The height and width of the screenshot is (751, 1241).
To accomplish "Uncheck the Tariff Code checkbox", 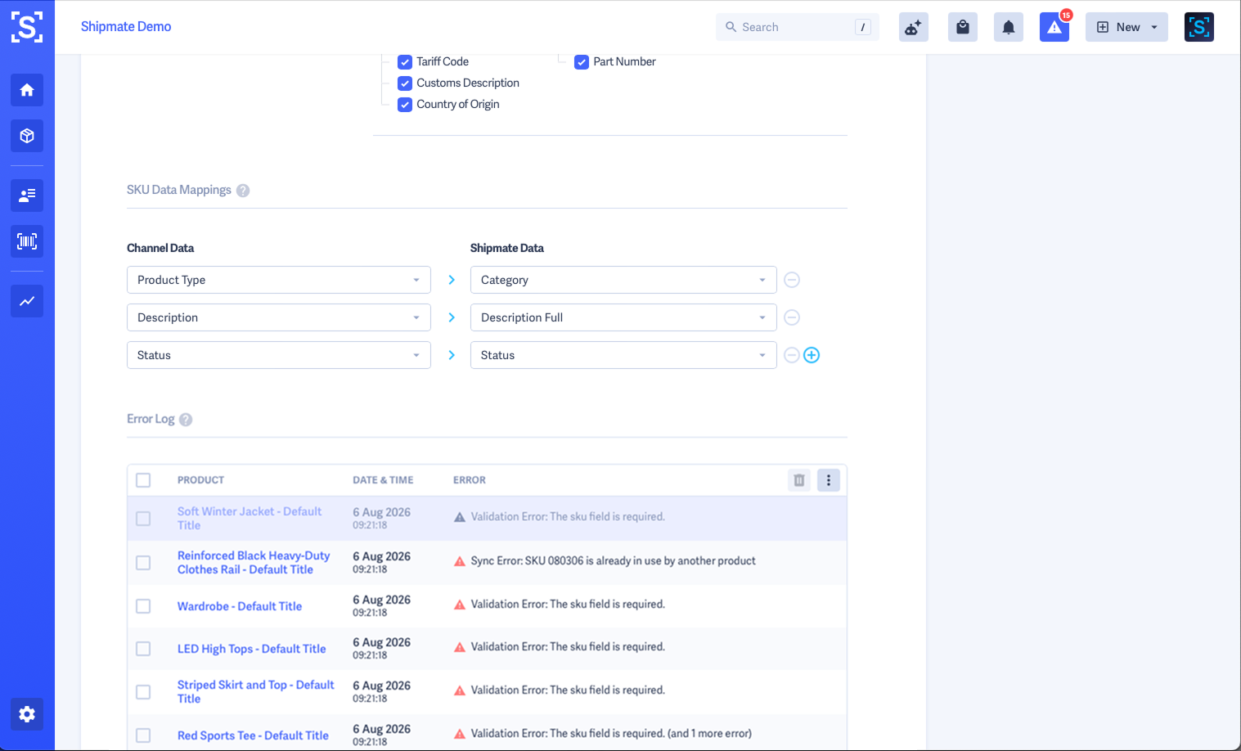I will [x=405, y=62].
